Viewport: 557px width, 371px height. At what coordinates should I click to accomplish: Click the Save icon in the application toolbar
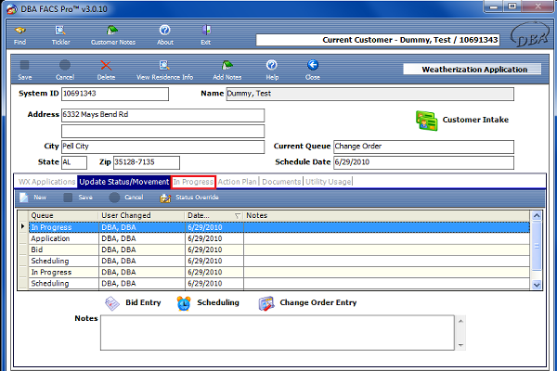(x=24, y=65)
